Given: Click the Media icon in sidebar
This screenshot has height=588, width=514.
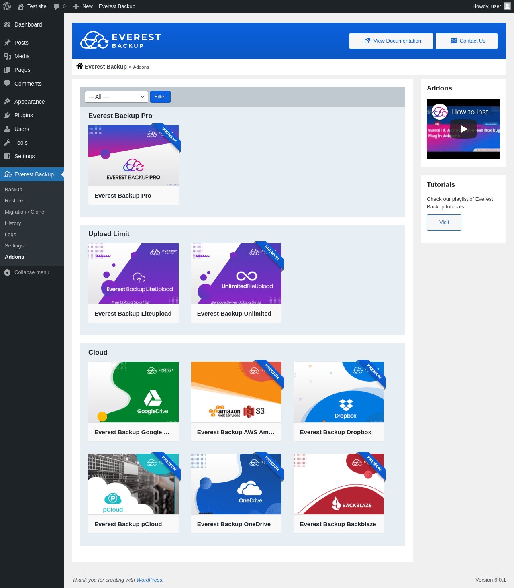Looking at the screenshot, I should tap(7, 56).
